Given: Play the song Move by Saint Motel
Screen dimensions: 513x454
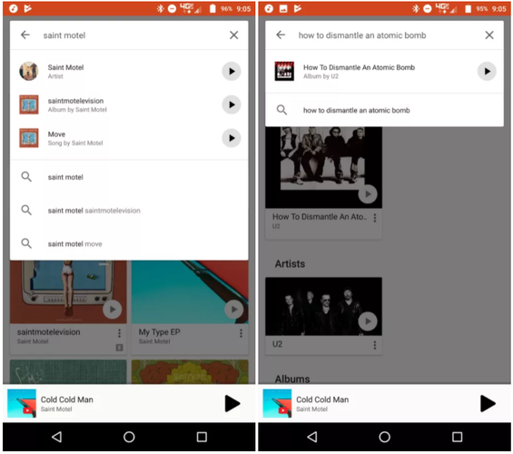Looking at the screenshot, I should 232,138.
